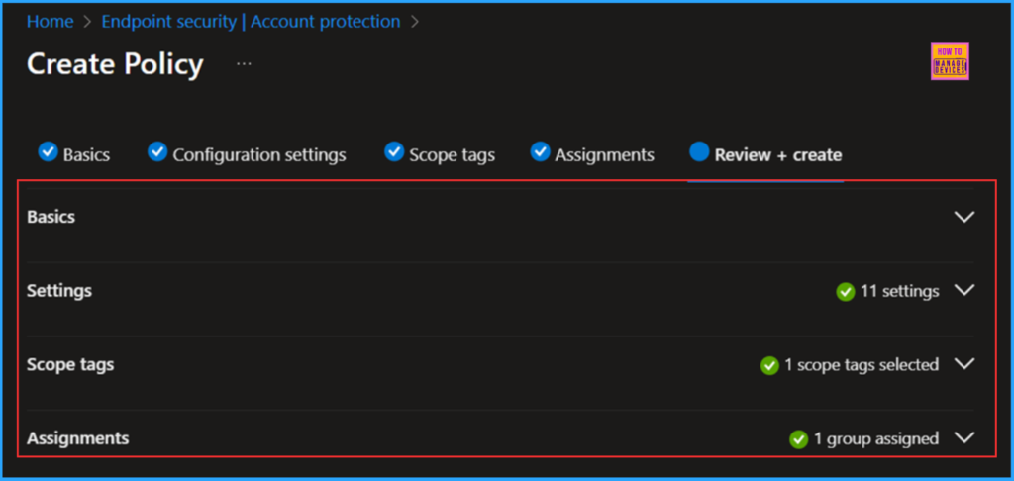
Task: Go to the Home breadcrumb link
Action: (x=50, y=22)
